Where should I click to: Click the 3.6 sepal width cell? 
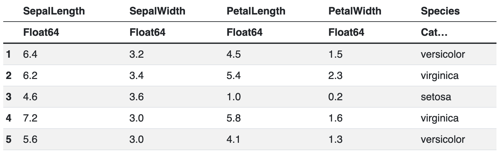click(x=137, y=97)
